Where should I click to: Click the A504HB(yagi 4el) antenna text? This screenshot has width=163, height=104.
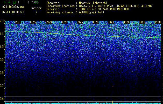point(91,12)
